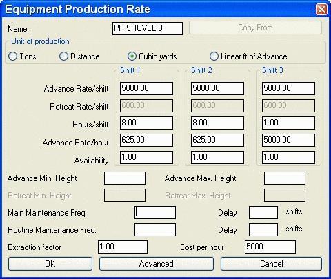Viewport: 331px width, 279px height.
Task: Edit Shift 1 Advance Rate/shift field
Action: click(146, 88)
